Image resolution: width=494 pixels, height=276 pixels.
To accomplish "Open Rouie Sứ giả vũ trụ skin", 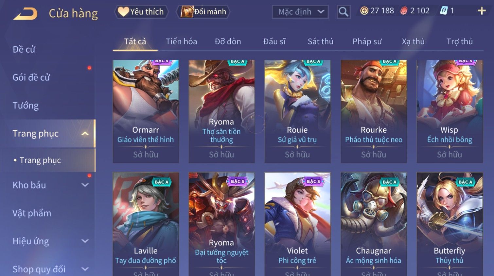I will point(297,111).
